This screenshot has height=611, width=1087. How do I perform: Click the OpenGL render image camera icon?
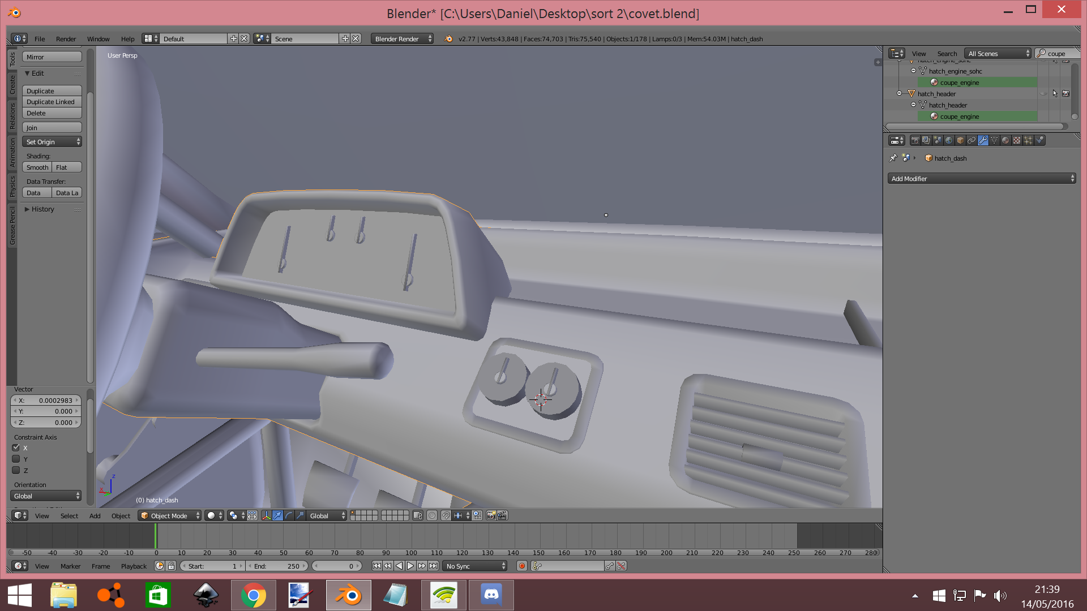coord(491,515)
